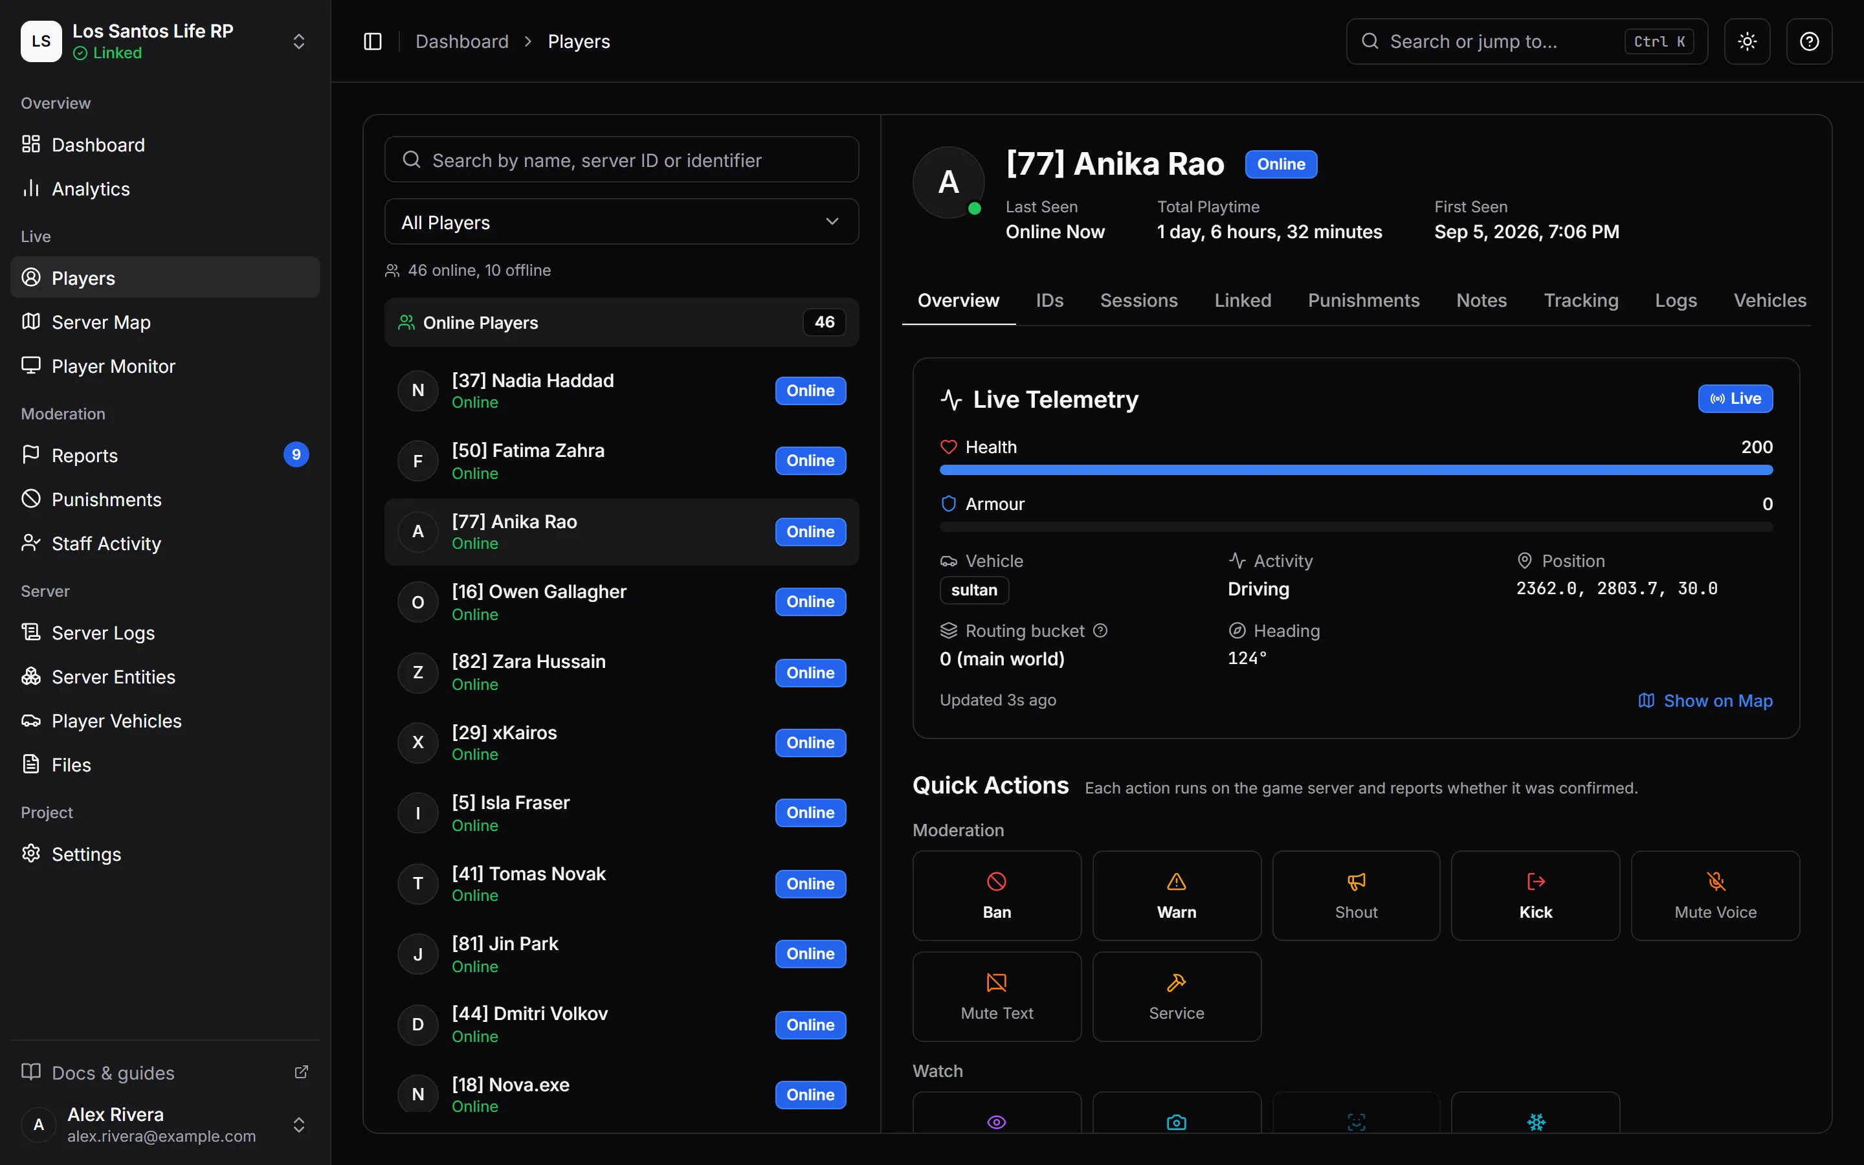Image resolution: width=1864 pixels, height=1165 pixels.
Task: Switch to the IDs tab
Action: pyautogui.click(x=1049, y=300)
